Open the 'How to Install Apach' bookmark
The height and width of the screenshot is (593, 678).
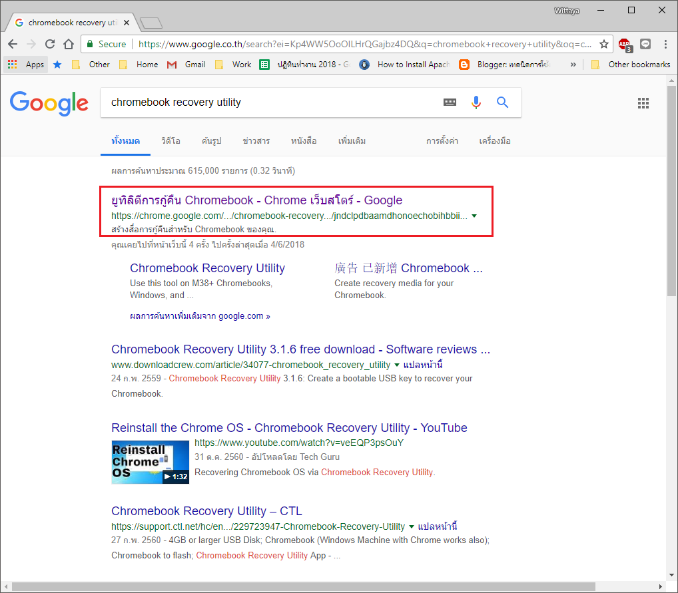coord(405,65)
